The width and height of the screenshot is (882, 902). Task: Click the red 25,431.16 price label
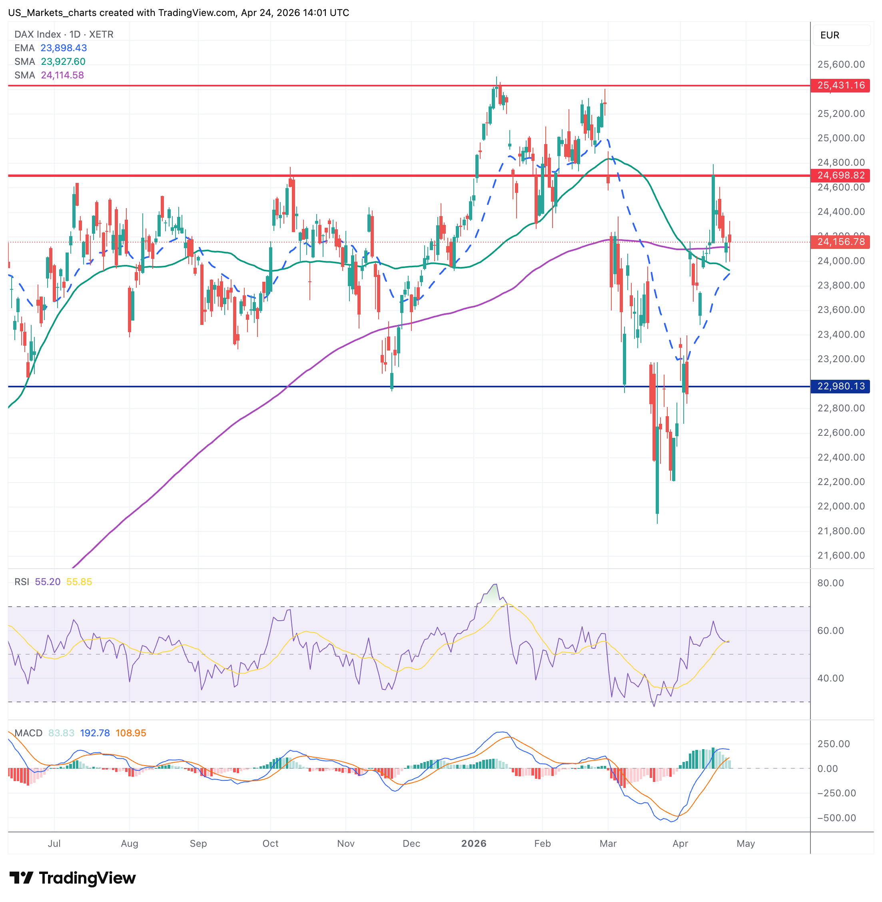click(840, 85)
